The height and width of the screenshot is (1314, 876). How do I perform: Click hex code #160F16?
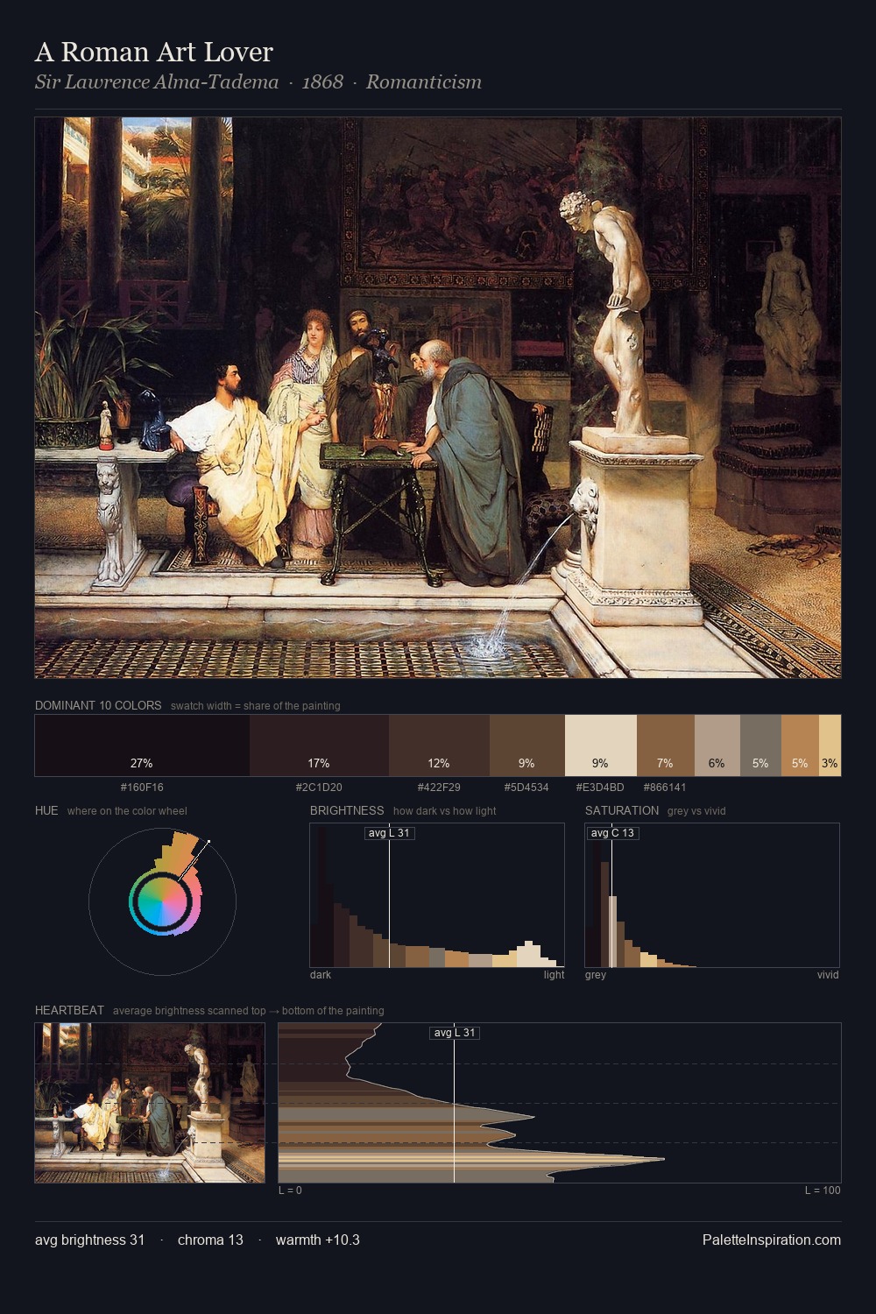coord(142,788)
